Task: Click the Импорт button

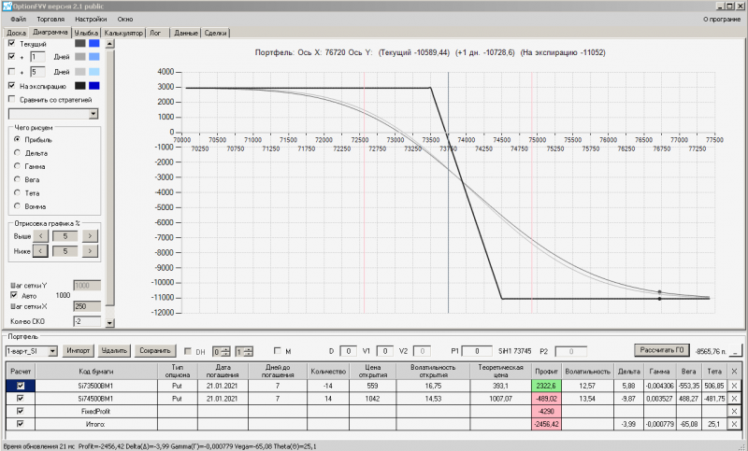Action: pos(79,351)
